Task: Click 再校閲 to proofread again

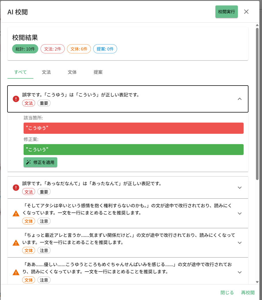Action: [248, 293]
